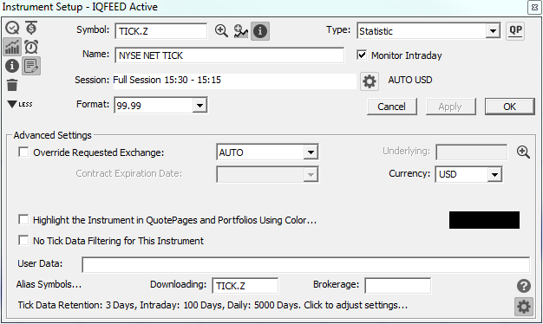The image size is (543, 324).
Task: Click the Underlying input field
Action: (x=472, y=152)
